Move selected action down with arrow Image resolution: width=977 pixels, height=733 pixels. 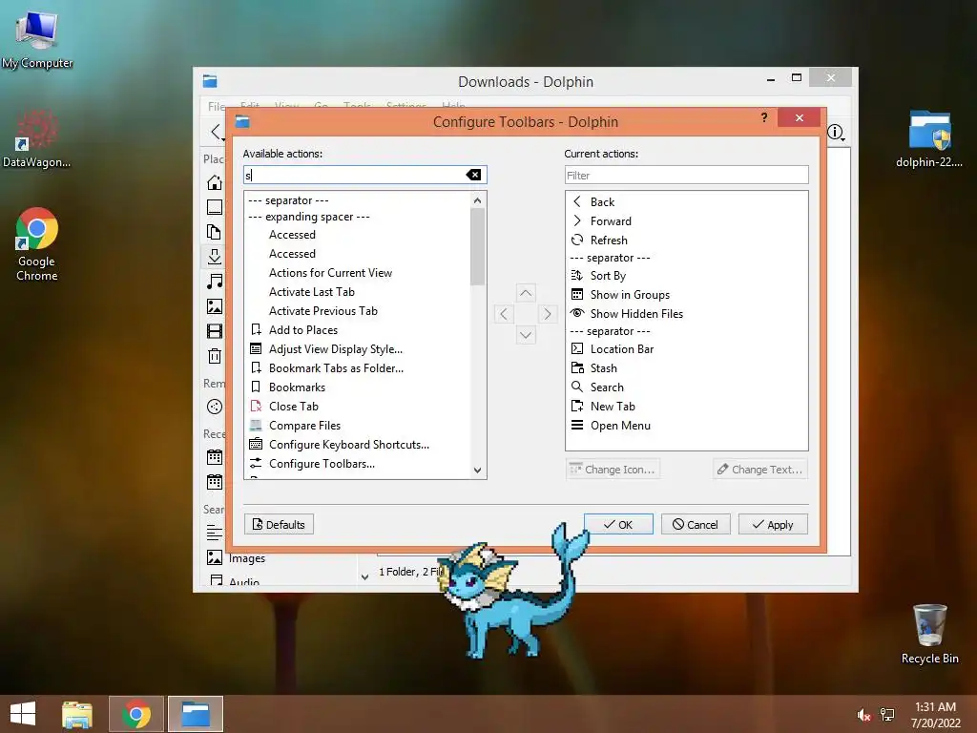pyautogui.click(x=526, y=335)
